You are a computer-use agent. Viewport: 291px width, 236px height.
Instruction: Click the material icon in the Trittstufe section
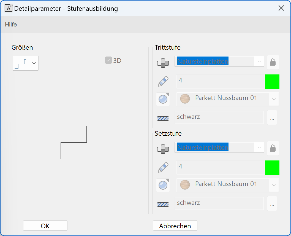[x=163, y=63]
